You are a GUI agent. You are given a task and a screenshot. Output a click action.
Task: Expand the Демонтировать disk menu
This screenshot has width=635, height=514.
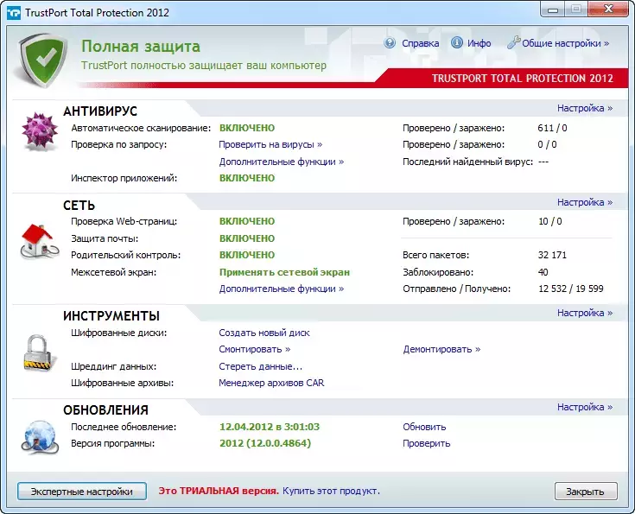pos(441,349)
